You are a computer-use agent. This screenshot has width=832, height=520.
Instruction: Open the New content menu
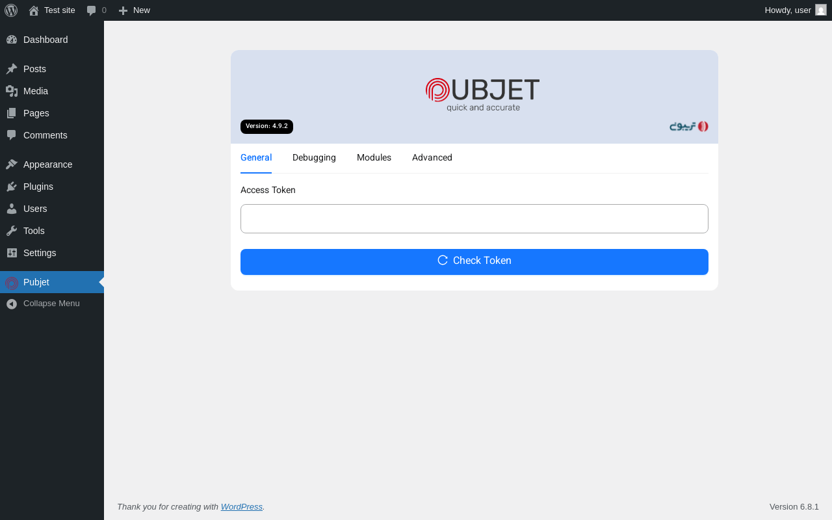[134, 10]
